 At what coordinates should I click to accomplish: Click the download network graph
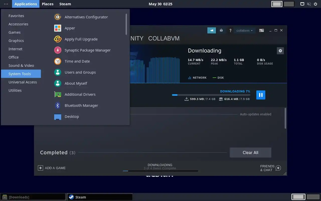click(155, 70)
